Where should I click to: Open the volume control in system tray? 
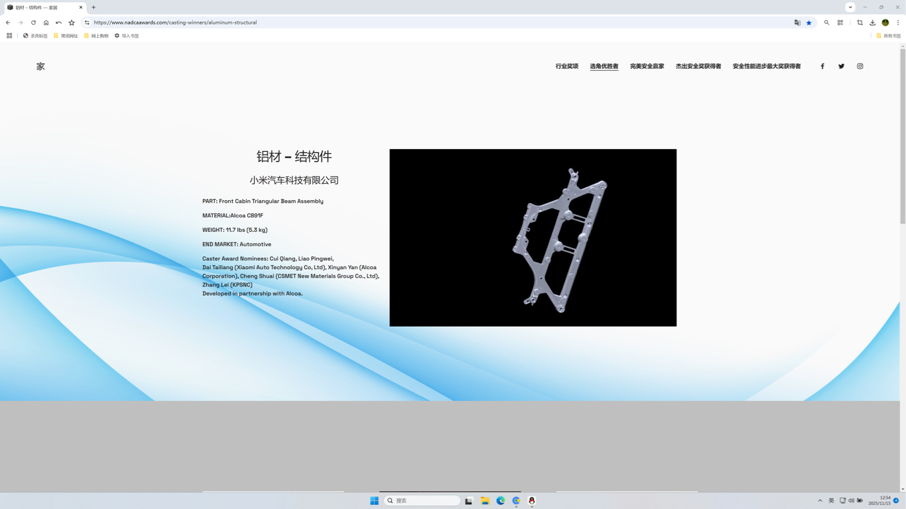tap(851, 501)
